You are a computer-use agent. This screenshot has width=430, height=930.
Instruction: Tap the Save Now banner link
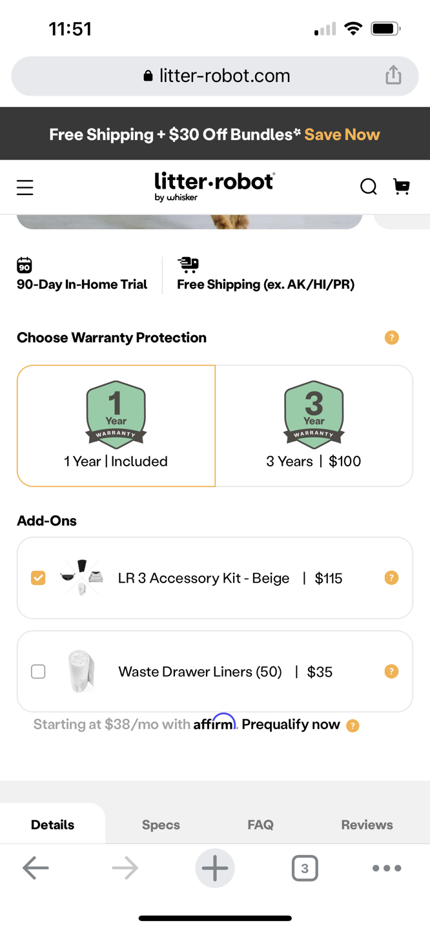[342, 134]
